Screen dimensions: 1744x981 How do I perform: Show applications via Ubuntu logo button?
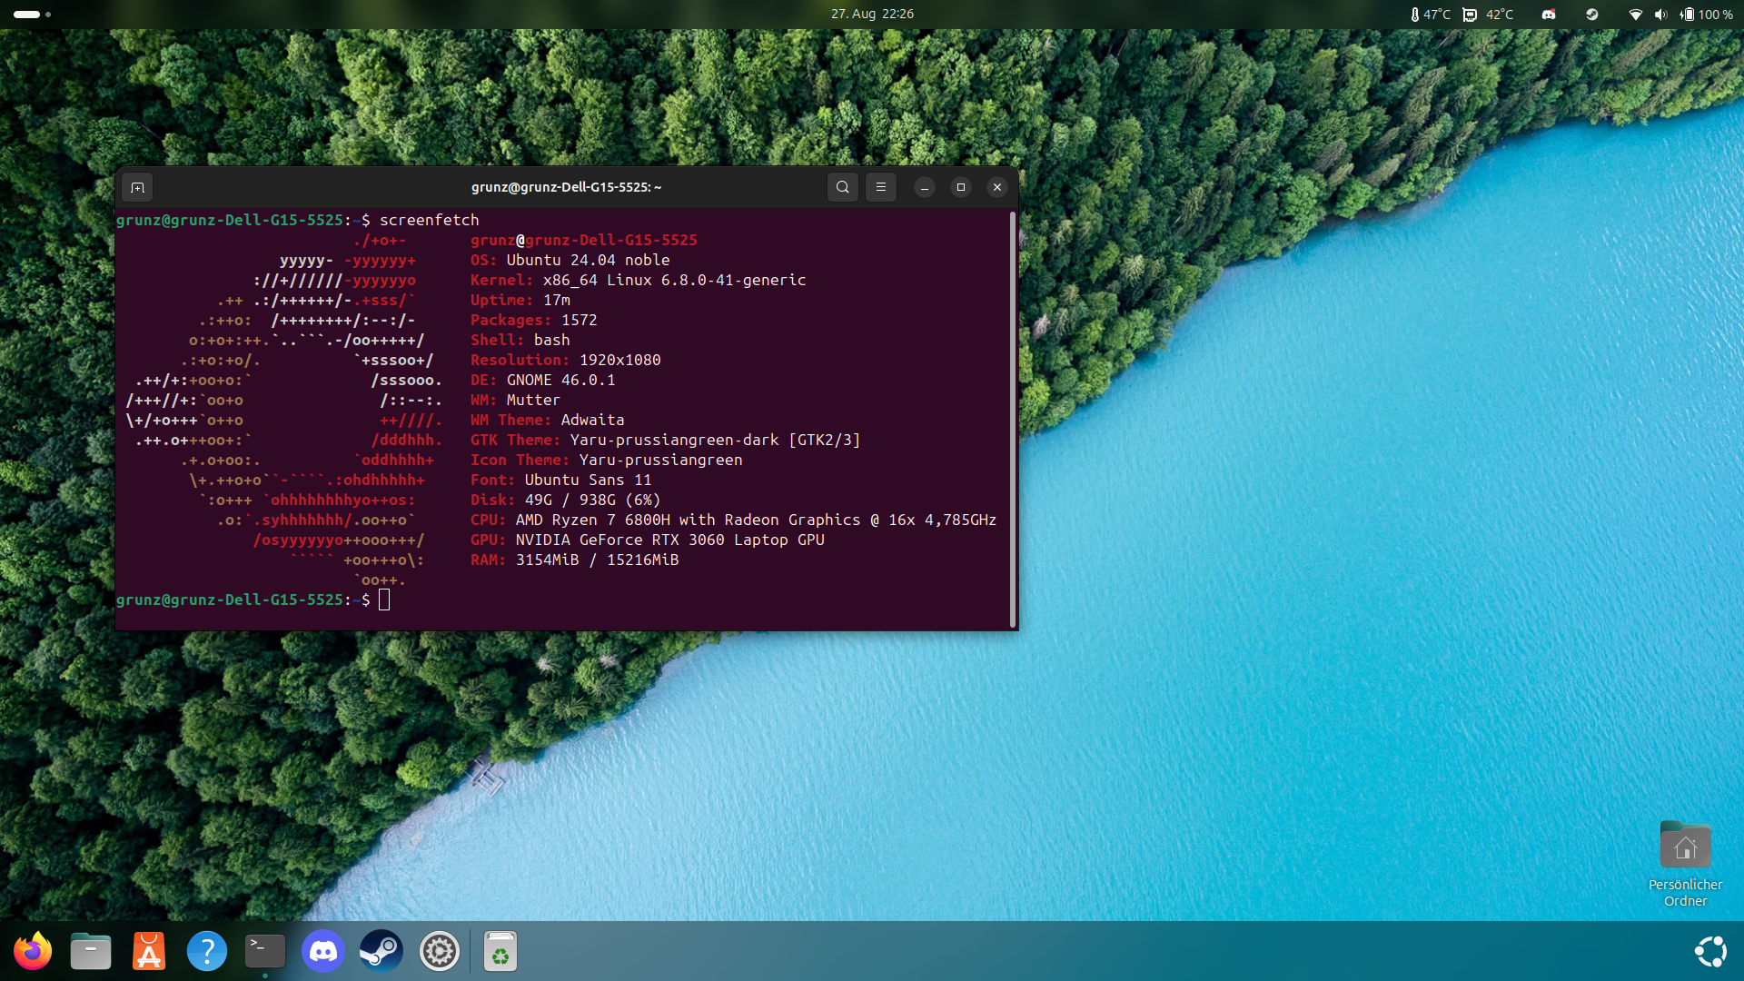[1710, 951]
